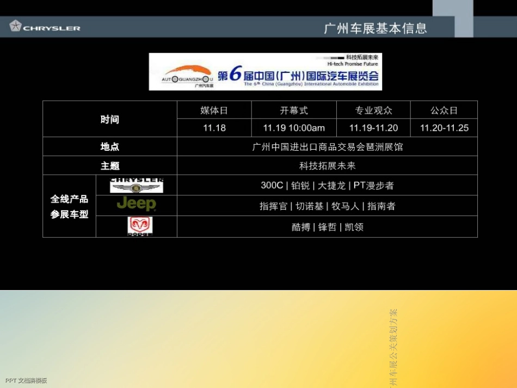517x388 pixels.
Task: Select the 开幕式 column header
Action: [294, 110]
